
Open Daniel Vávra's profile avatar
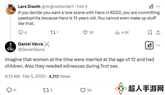tap(10, 47)
